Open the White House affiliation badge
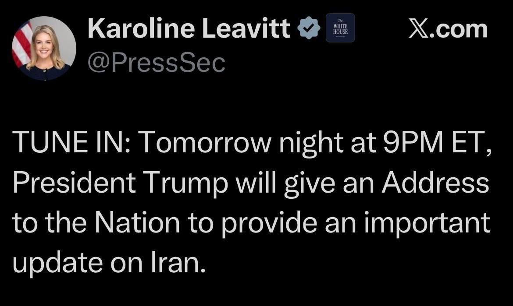Image resolution: width=513 pixels, height=306 pixels. [340, 29]
